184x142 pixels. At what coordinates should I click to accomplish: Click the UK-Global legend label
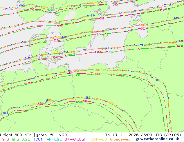(x=75, y=139)
